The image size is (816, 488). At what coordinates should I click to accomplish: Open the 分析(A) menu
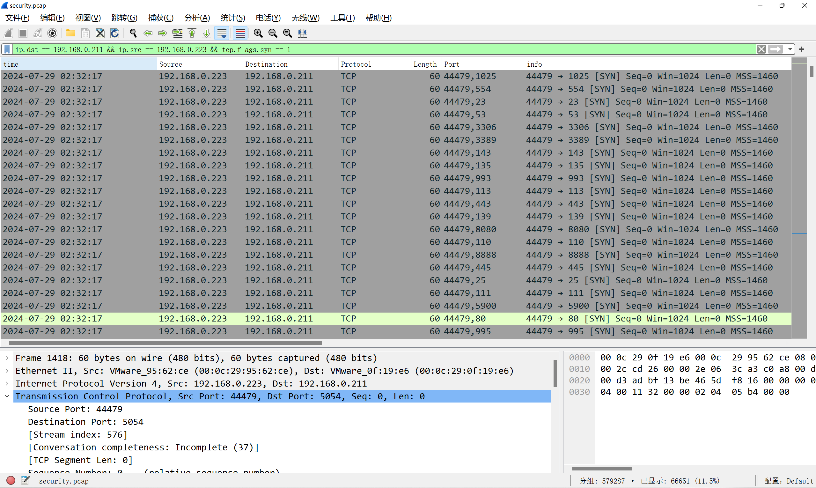pyautogui.click(x=197, y=18)
